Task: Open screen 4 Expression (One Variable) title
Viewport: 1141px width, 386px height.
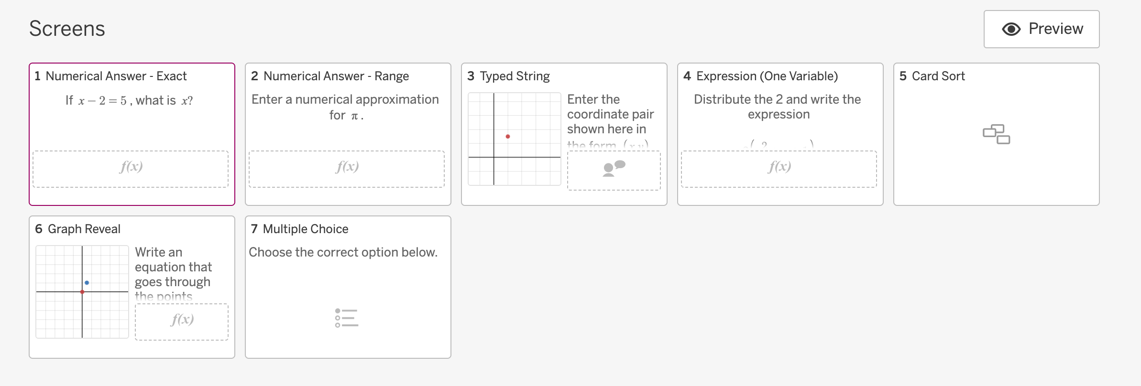Action: (767, 76)
